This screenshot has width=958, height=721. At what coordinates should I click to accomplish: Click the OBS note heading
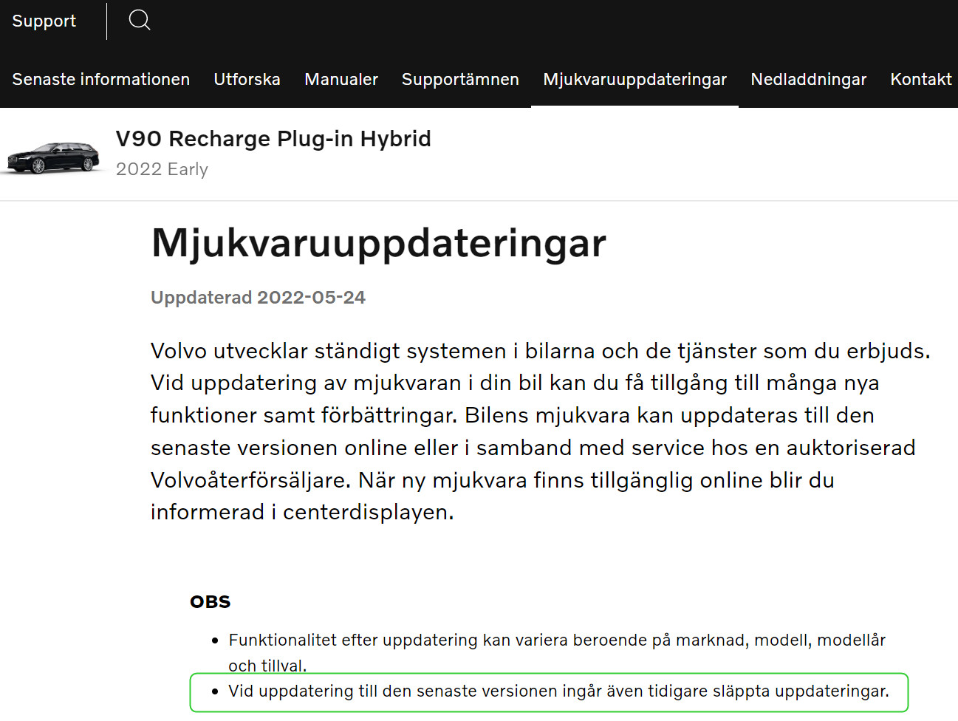211,602
